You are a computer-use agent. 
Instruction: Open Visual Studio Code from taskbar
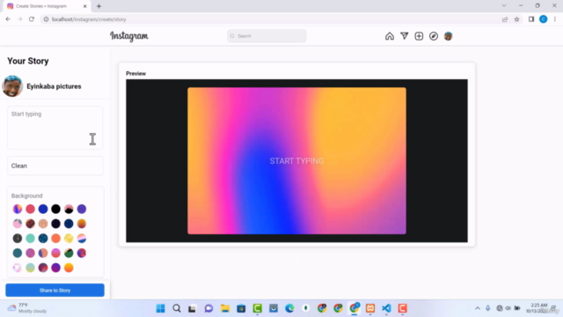[386, 308]
